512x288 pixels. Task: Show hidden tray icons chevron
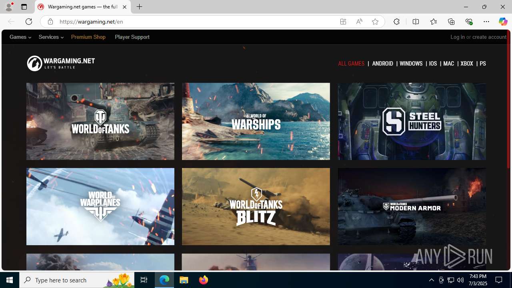click(431, 280)
